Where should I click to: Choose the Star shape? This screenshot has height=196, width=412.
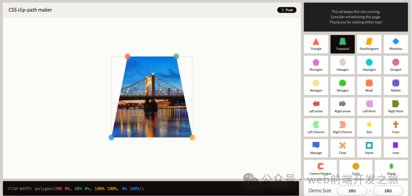pos(369,127)
